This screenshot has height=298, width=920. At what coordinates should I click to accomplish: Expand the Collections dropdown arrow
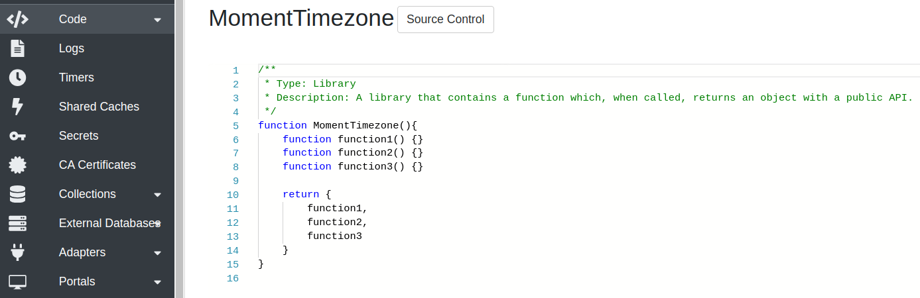[157, 195]
